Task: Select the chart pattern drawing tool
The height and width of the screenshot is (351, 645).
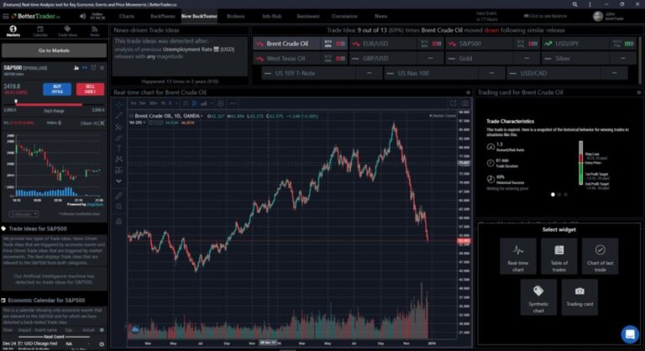Action: 119,159
